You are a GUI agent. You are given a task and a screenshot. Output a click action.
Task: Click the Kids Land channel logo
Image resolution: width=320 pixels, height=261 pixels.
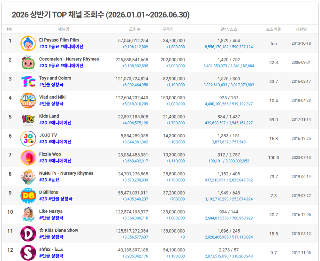pos(28,119)
